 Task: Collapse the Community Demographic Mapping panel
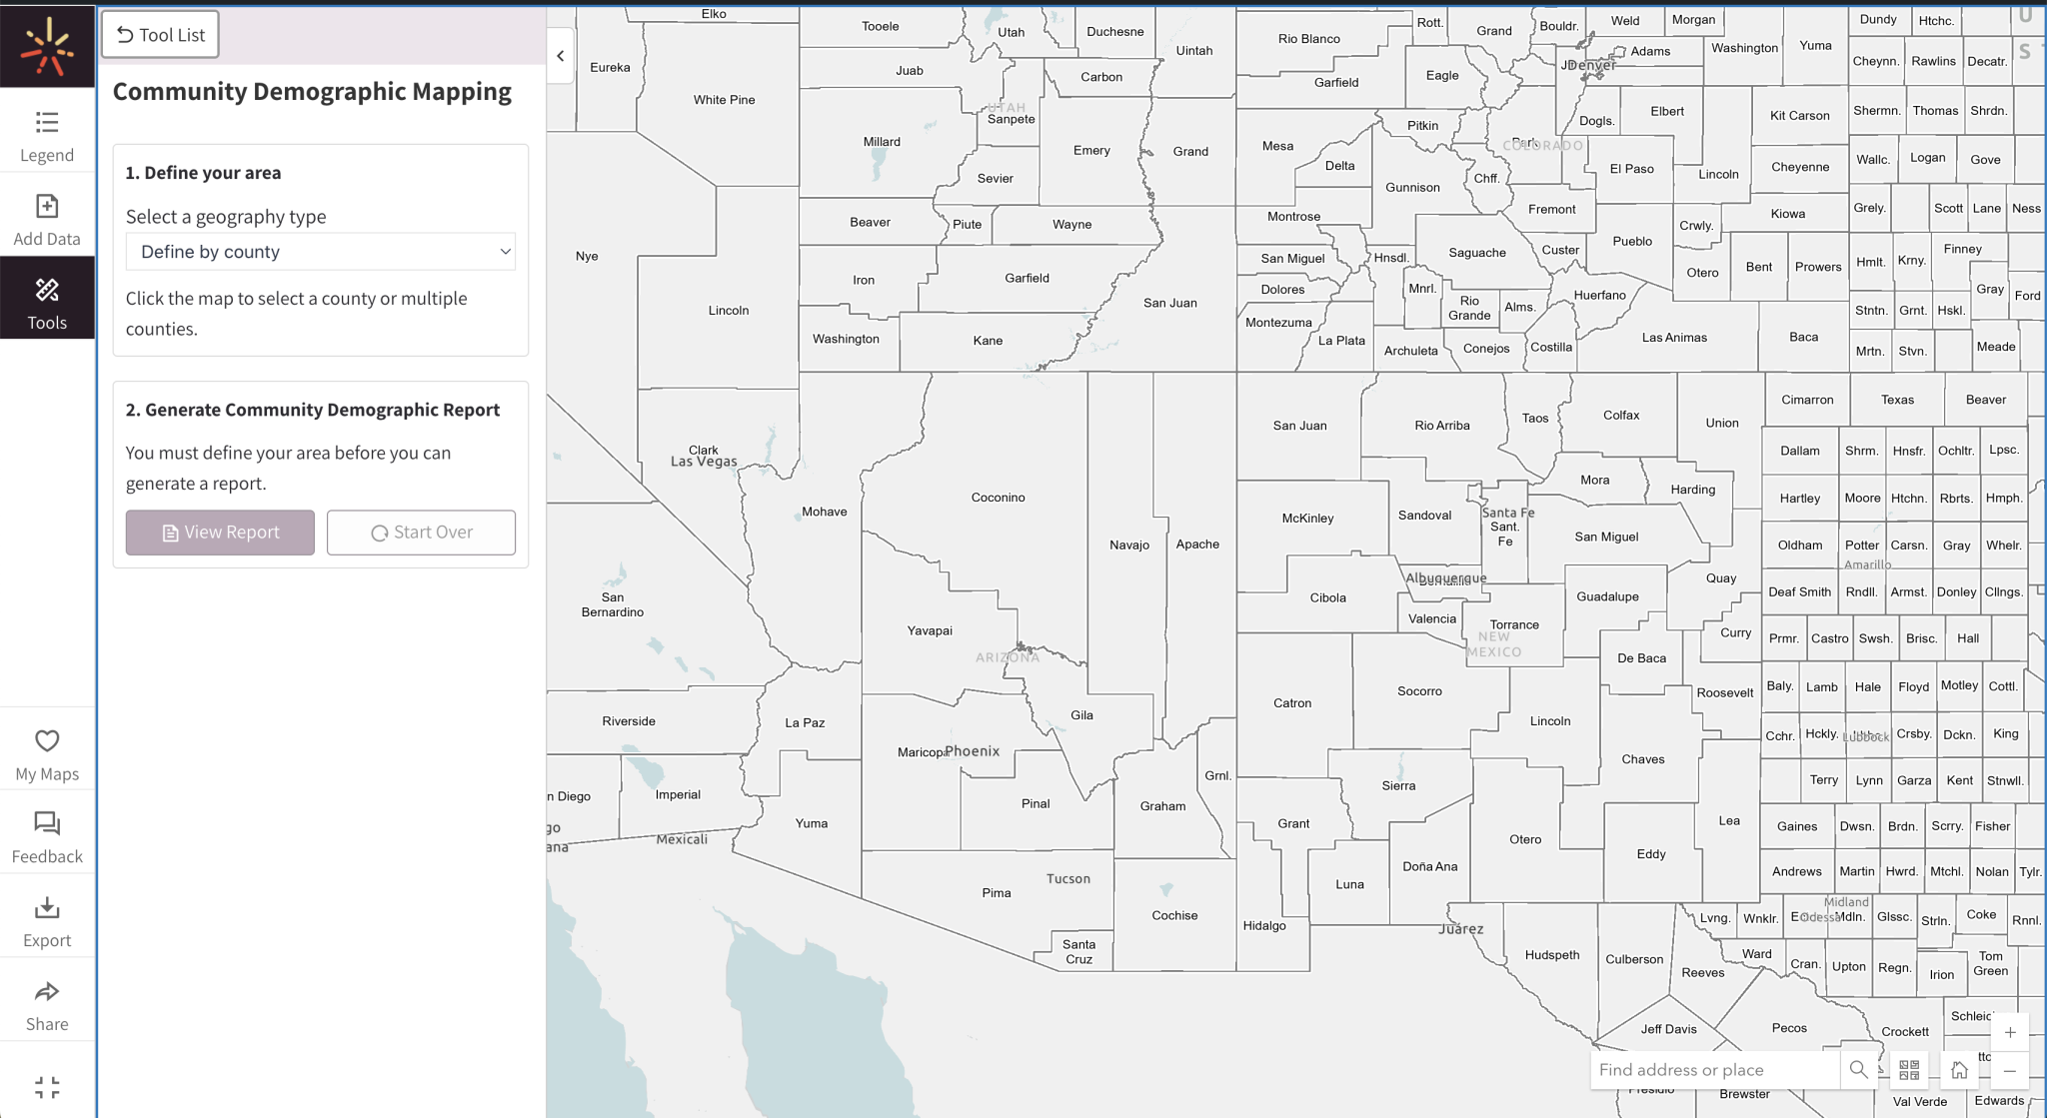click(561, 56)
